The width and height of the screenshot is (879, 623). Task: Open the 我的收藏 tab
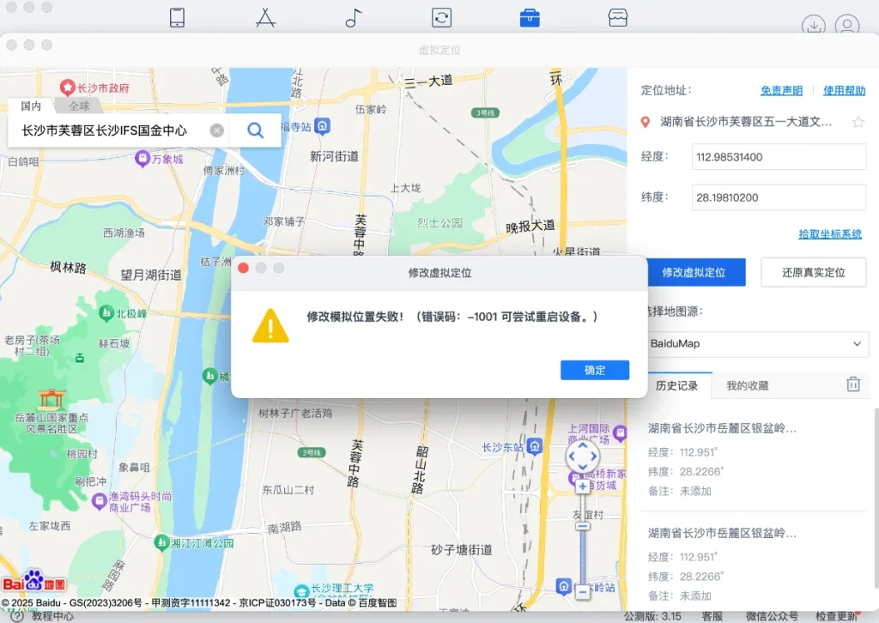click(748, 385)
